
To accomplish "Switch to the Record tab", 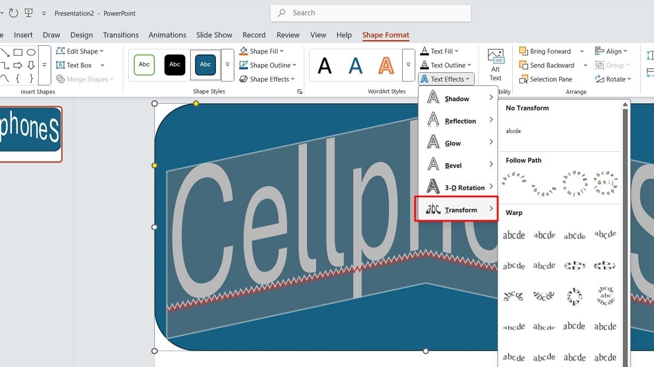I will [x=254, y=35].
